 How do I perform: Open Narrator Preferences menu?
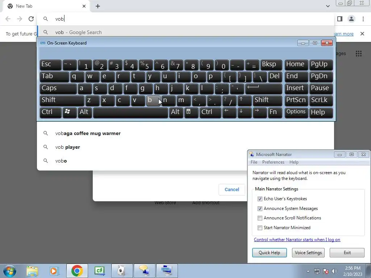273,162
